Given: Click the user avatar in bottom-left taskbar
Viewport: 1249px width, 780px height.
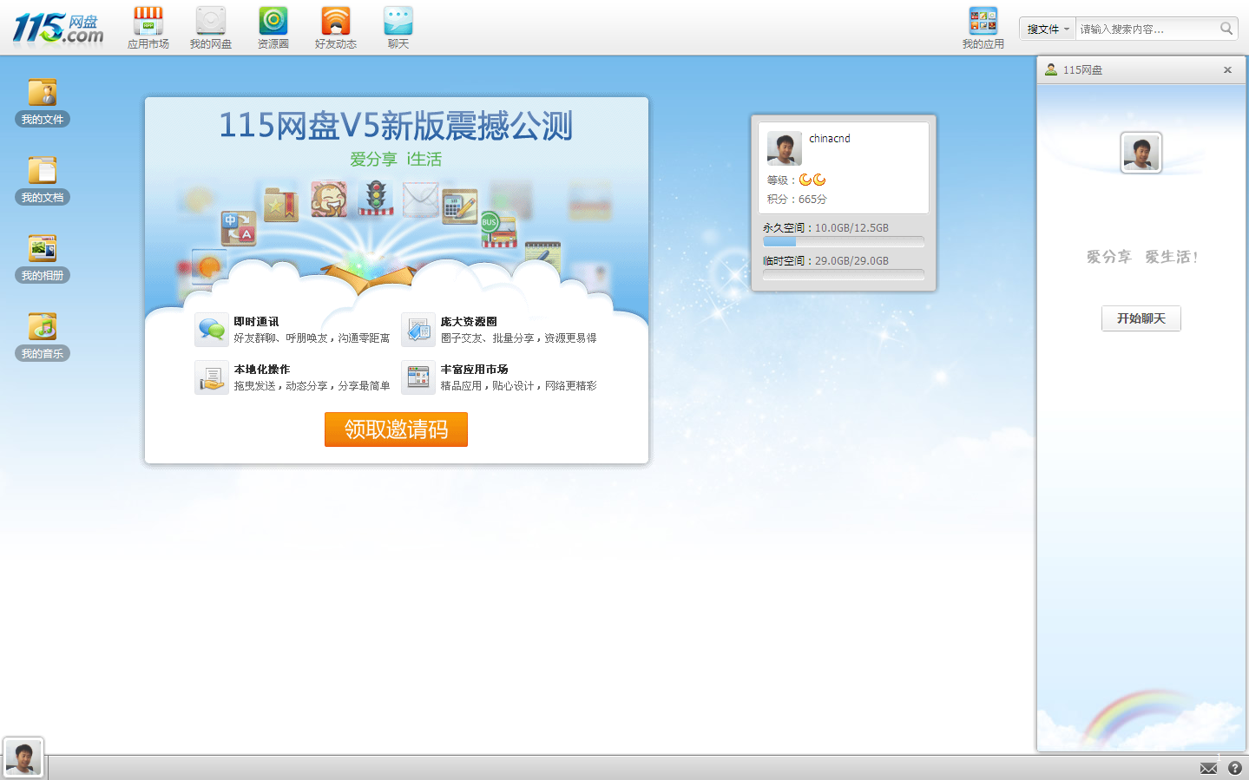Looking at the screenshot, I should [23, 757].
